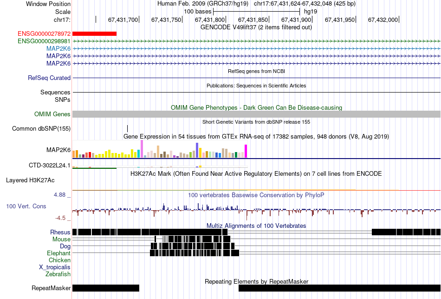The width and height of the screenshot is (441, 299).
Task: Click the left RepeatMasker black block
Action: (106, 288)
